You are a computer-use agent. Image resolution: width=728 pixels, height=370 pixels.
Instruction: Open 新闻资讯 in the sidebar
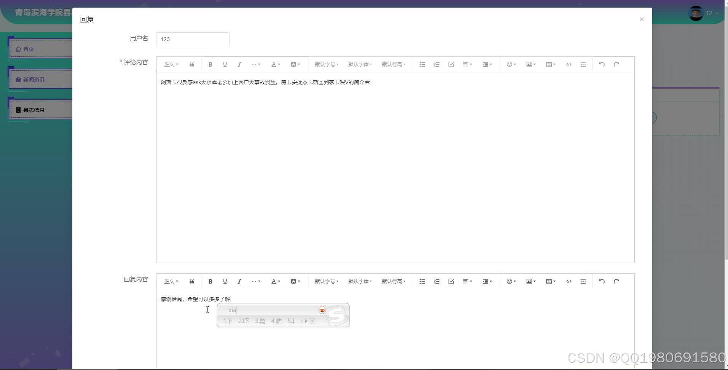[41, 80]
